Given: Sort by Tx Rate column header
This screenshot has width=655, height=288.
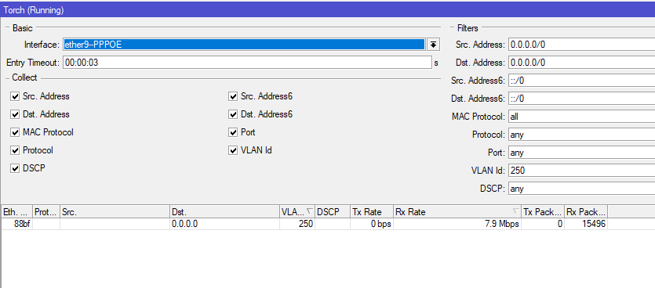Looking at the screenshot, I should pyautogui.click(x=372, y=212).
